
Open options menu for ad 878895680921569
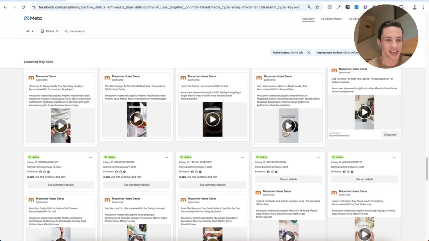pos(90,157)
